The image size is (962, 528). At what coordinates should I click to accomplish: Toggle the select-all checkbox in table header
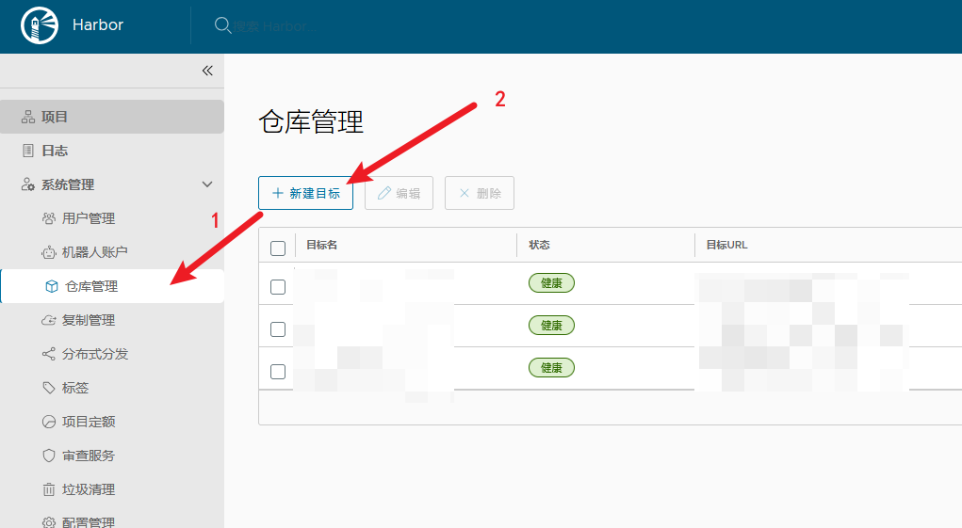point(278,248)
